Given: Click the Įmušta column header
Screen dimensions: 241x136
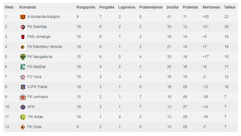Looking at the screenshot, I should [x=173, y=7].
